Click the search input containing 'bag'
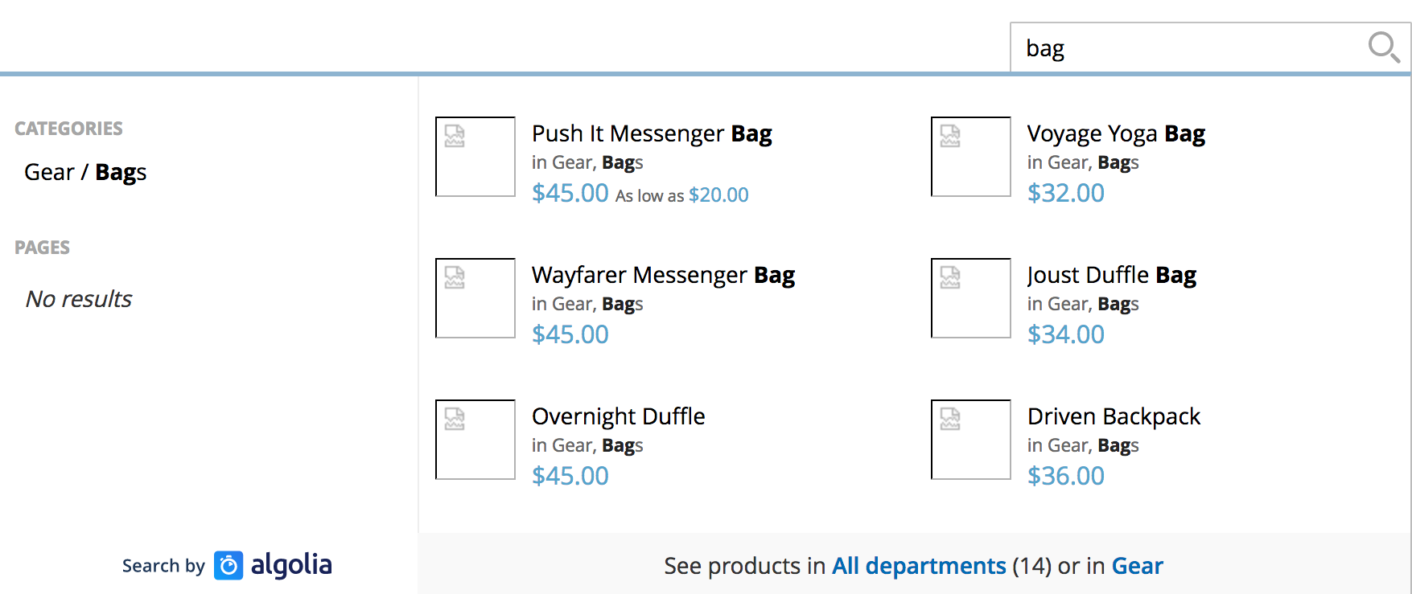The width and height of the screenshot is (1412, 594). pos(1167,47)
